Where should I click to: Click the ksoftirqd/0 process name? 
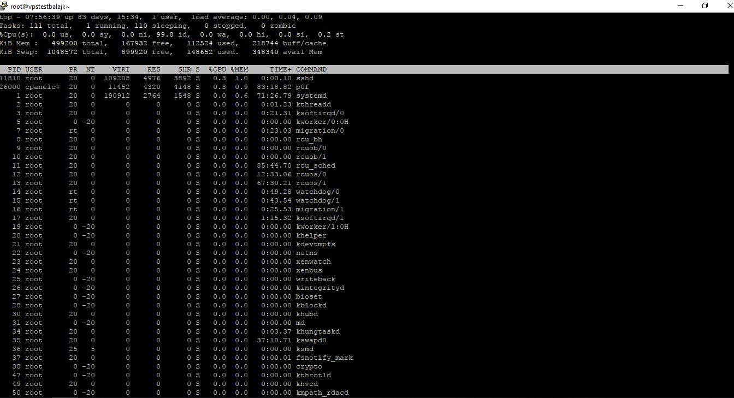(320, 113)
